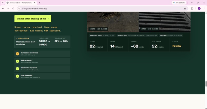Click the Upload after-cleanup photo button
Image resolution: width=207 pixels, height=109 pixels.
coord(33,19)
